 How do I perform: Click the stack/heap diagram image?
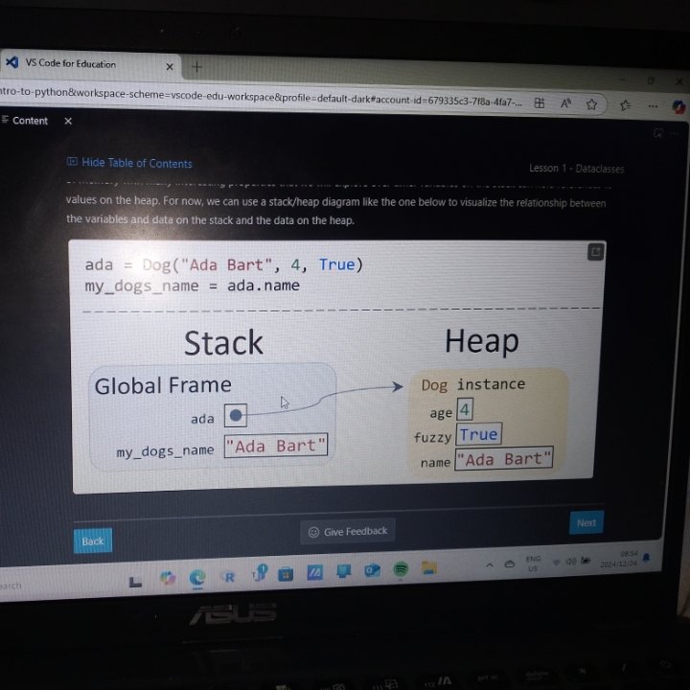(336, 365)
